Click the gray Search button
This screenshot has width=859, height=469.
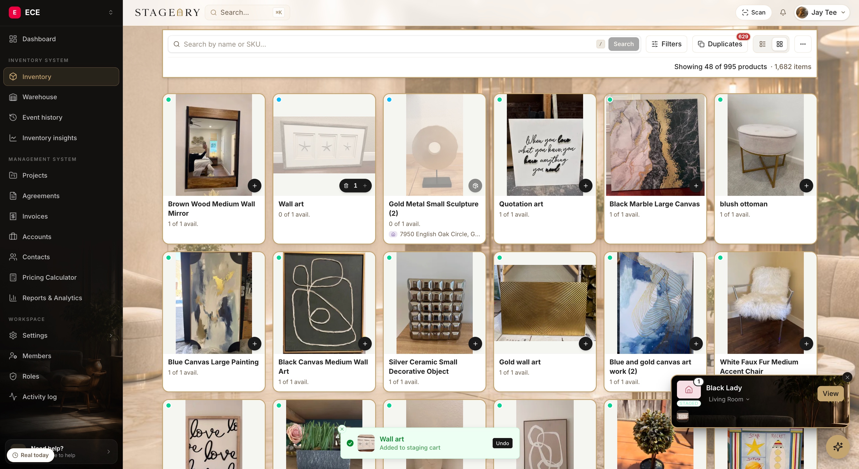tap(623, 44)
